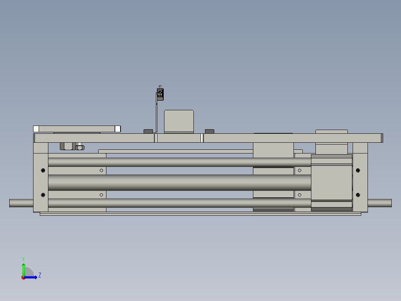Select the small black sensor atop the thin bracket
This screenshot has width=401, height=301.
(160, 94)
